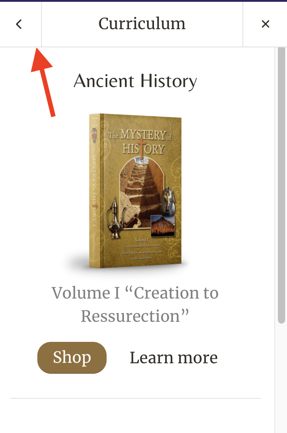
Task: Click the red arrow annotation
Action: (x=44, y=82)
